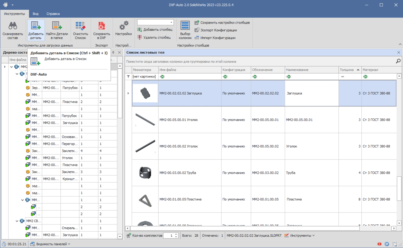The height and width of the screenshot is (248, 403).
Task: Click Сохранить в DXF export icon
Action: coord(102,26)
